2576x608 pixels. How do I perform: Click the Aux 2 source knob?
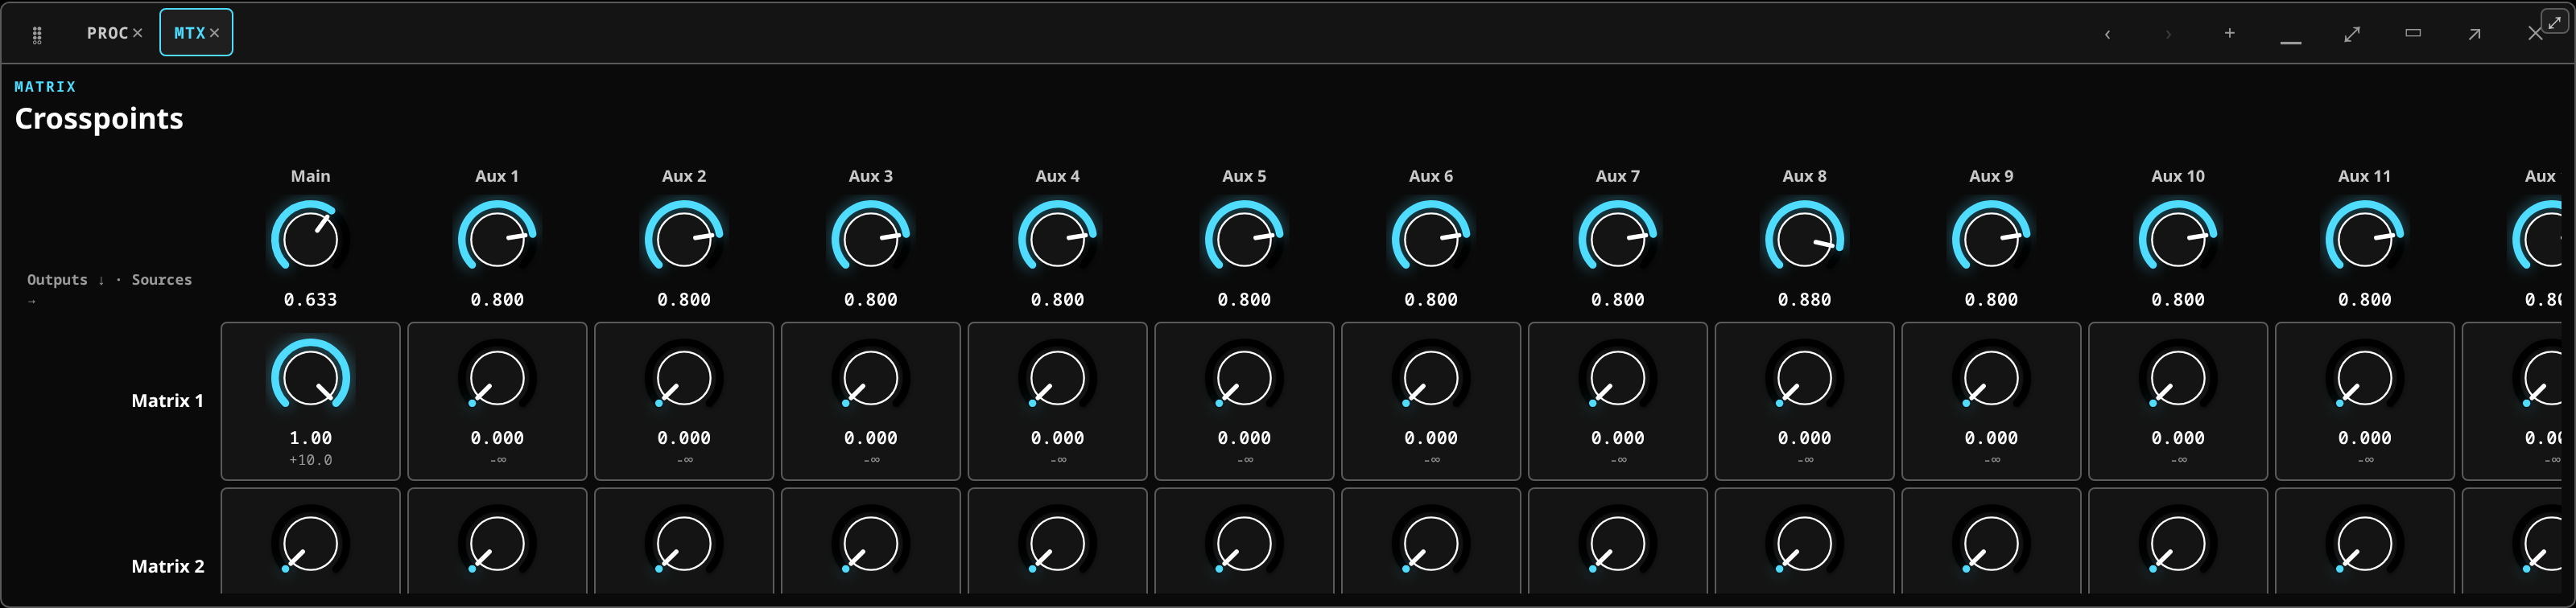point(684,239)
